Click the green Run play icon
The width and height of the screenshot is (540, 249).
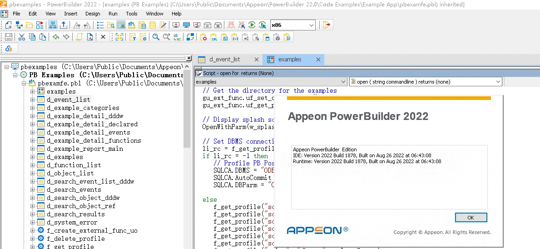(x=252, y=25)
